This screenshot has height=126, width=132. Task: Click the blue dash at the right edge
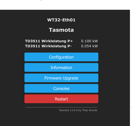coord(131,107)
